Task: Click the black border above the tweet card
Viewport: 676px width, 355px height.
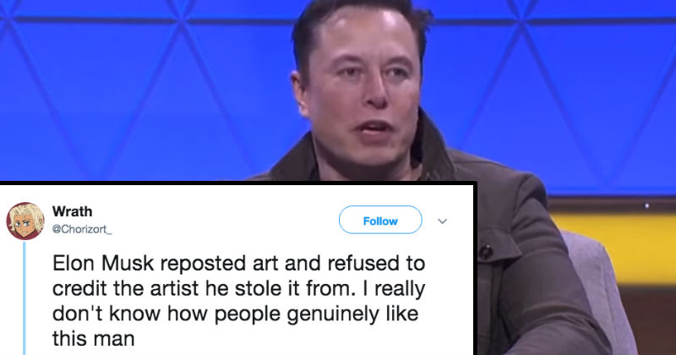Action: pyautogui.click(x=237, y=183)
